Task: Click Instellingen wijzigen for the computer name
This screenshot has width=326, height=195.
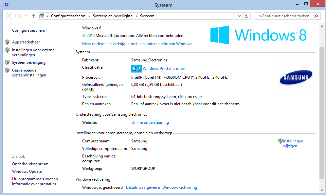Action: click(x=293, y=143)
